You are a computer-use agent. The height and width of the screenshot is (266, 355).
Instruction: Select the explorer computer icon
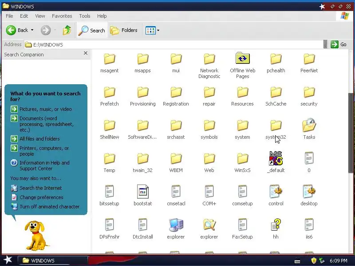[x=176, y=225]
